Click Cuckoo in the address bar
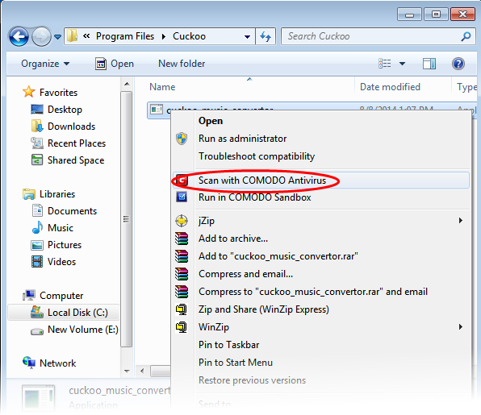Viewport: 481px width, 415px height. 189,36
